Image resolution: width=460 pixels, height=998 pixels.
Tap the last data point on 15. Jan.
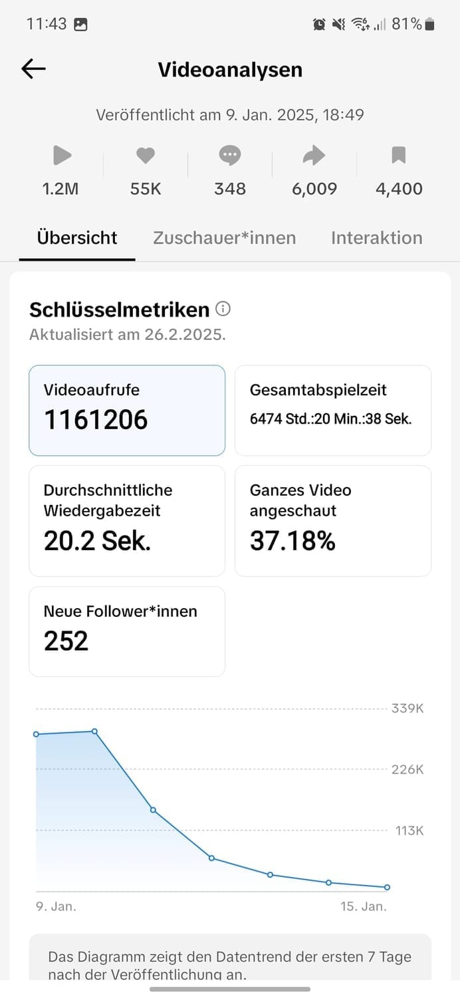[x=387, y=887]
